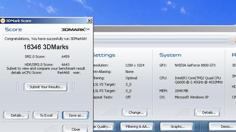The width and height of the screenshot is (236, 132).
Task: Click the 3DMark Score title bar text
Action: (19, 21)
